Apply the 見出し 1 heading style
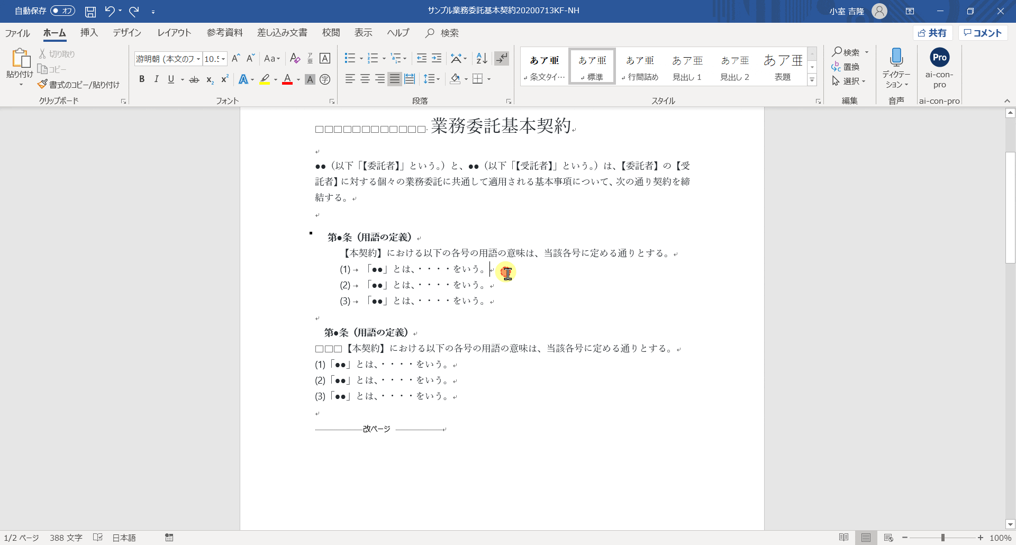1016x545 pixels. coord(687,67)
